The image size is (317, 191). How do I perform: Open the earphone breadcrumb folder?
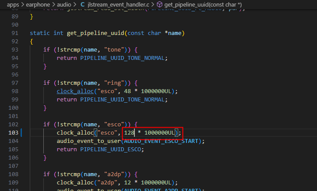tap(38, 4)
